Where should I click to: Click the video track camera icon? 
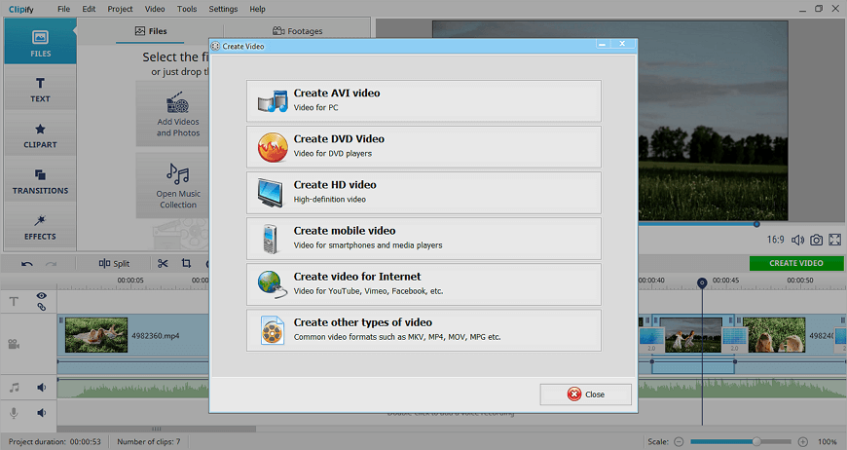coord(14,344)
